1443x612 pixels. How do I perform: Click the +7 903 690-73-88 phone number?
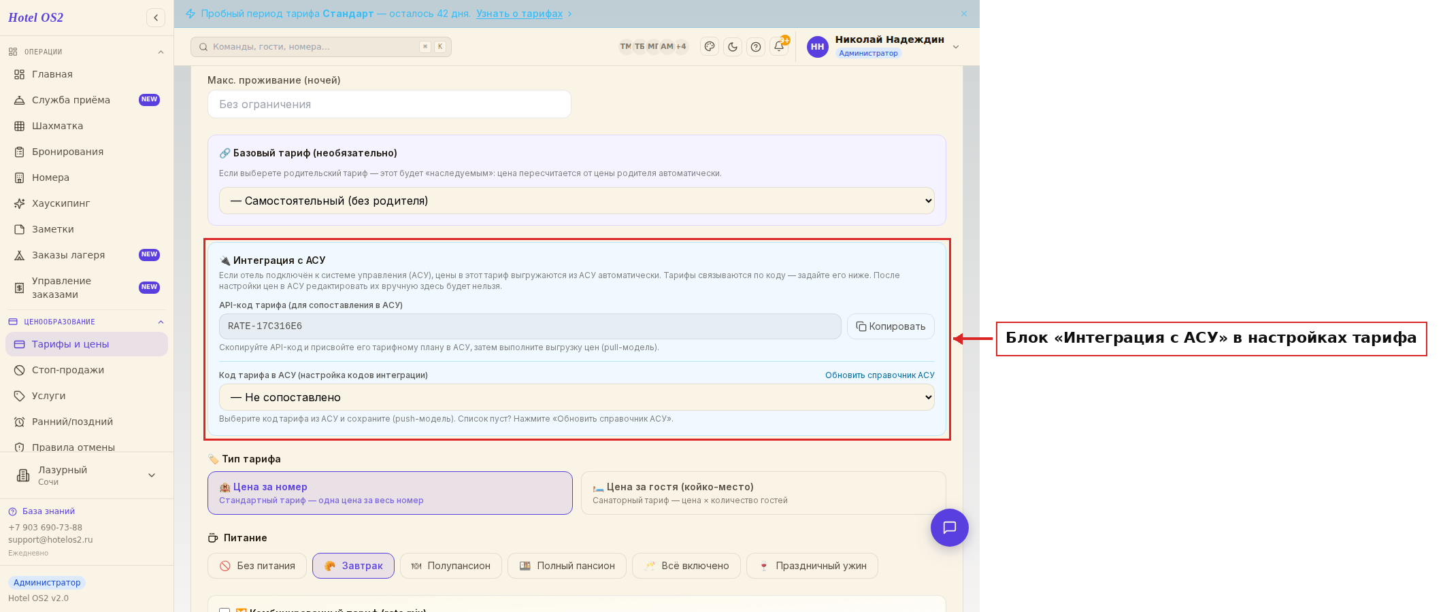(x=45, y=528)
